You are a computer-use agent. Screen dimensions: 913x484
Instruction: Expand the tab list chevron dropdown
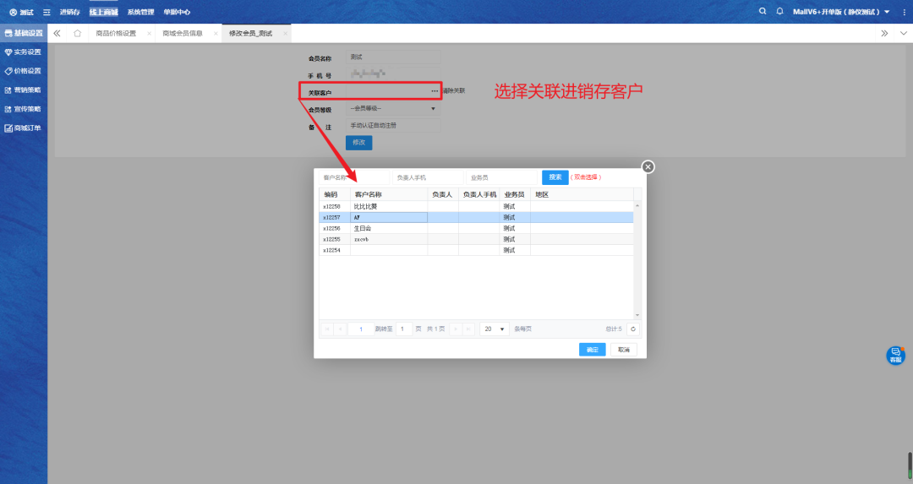point(902,34)
